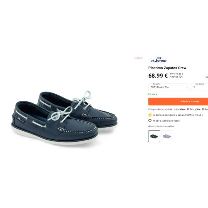Click the Plastimo Zapatos Crew product title
Image resolution: width=208 pixels, height=208 pixels.
(x=167, y=68)
